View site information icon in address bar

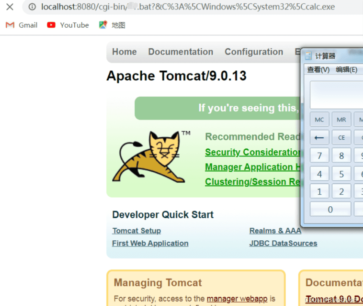[x=32, y=7]
